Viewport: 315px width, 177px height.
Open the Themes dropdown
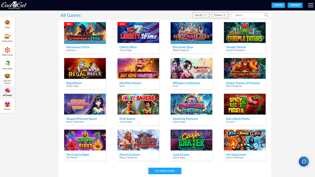tap(220, 15)
